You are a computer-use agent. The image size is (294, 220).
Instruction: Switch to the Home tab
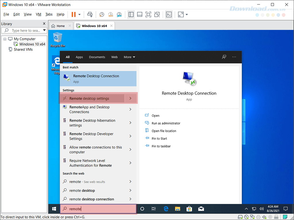(x=58, y=26)
